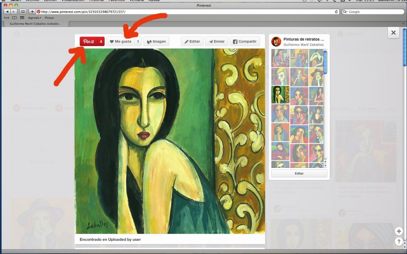Open the Safari bookmarks book icon in the toolbar
Screen dimensions: 407x254
click(23, 12)
